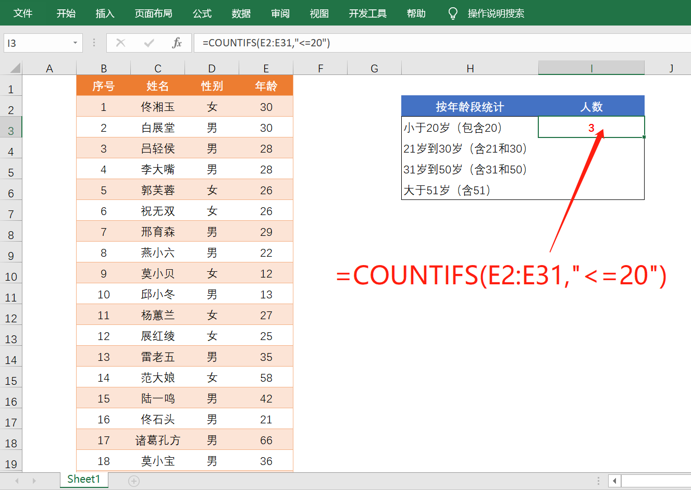Image resolution: width=691 pixels, height=490 pixels.
Task: Select row 10 header
Action: (11, 273)
